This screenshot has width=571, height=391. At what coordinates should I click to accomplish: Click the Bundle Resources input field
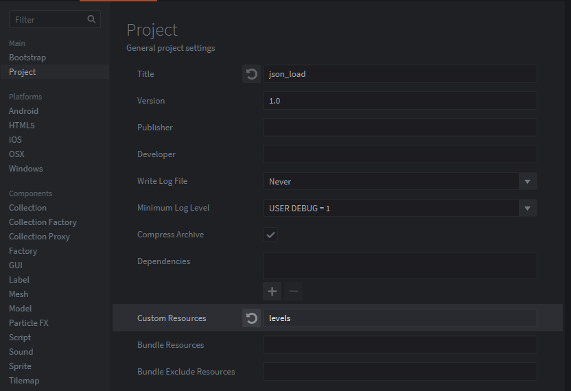(399, 345)
